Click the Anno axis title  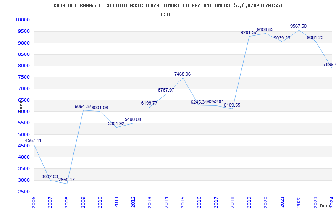point(326,206)
